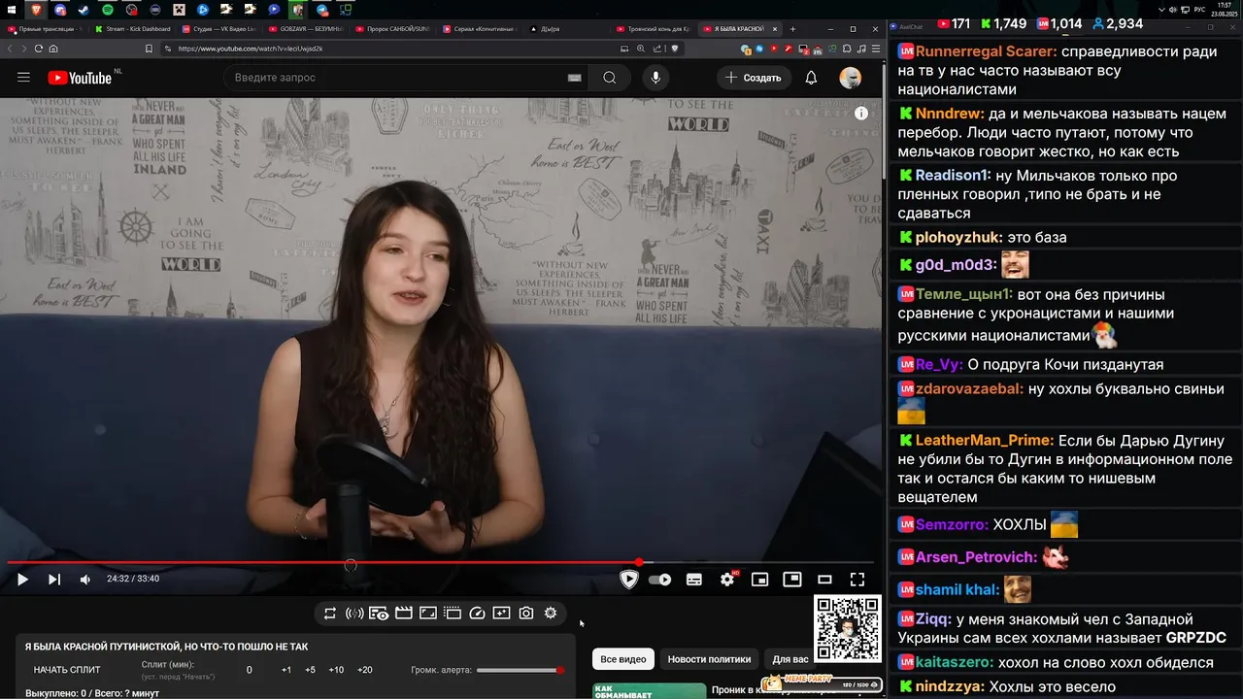Take a screenshot with camera icon
This screenshot has width=1243, height=699.
pyautogui.click(x=526, y=614)
